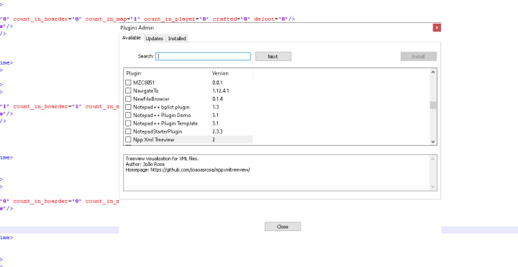Click the Install button

pos(419,57)
